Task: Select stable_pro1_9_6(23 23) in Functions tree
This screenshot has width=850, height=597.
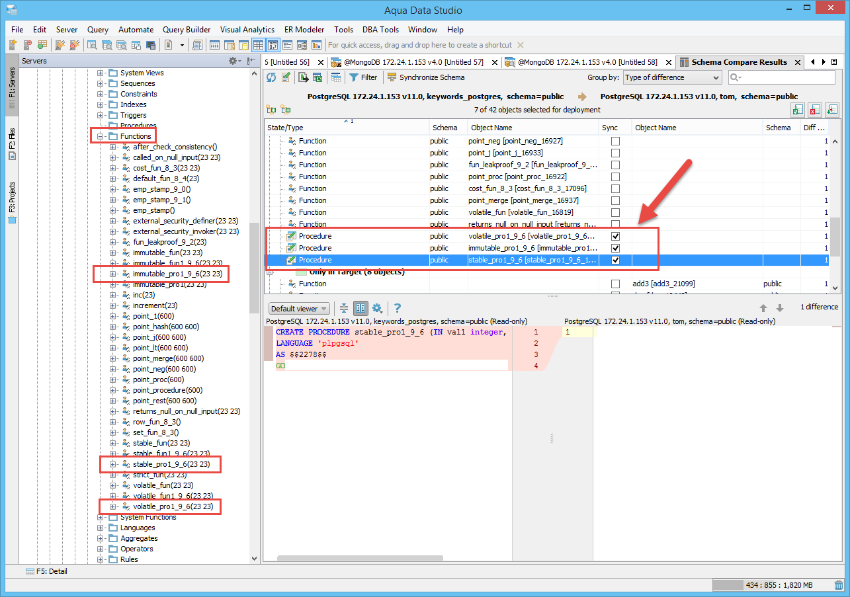Action: pyautogui.click(x=171, y=464)
